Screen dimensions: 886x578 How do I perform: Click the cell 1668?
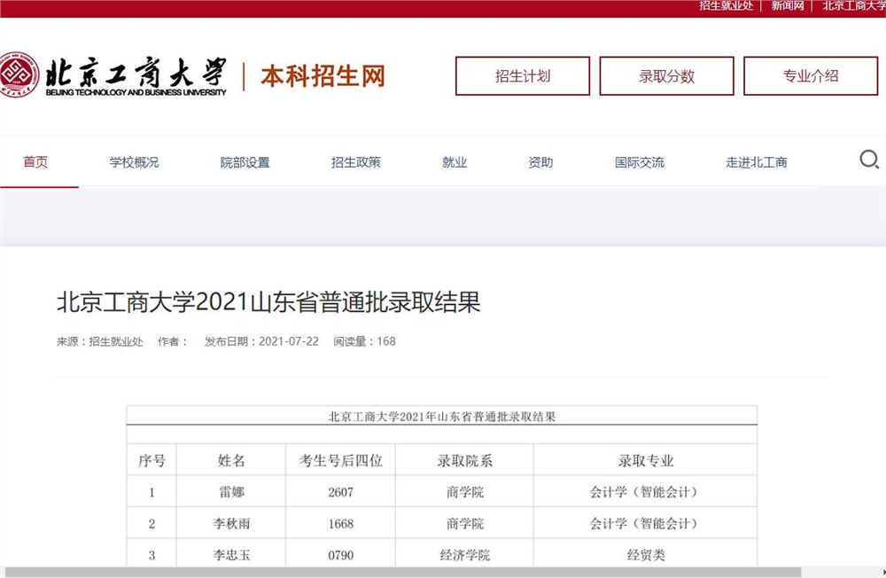point(341,524)
